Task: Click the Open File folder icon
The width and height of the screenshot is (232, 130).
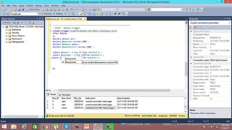Action: 15,10
